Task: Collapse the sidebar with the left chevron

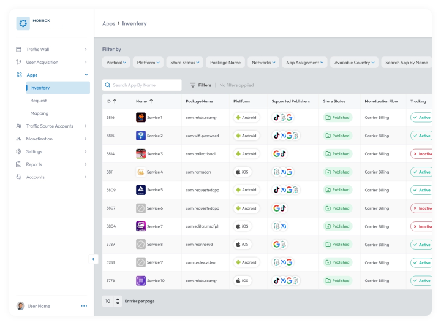Action: pos(93,259)
